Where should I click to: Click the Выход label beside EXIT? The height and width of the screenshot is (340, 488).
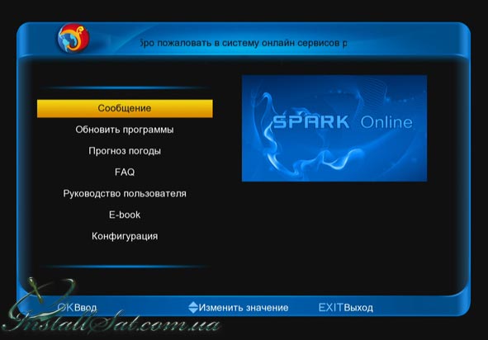(358, 308)
